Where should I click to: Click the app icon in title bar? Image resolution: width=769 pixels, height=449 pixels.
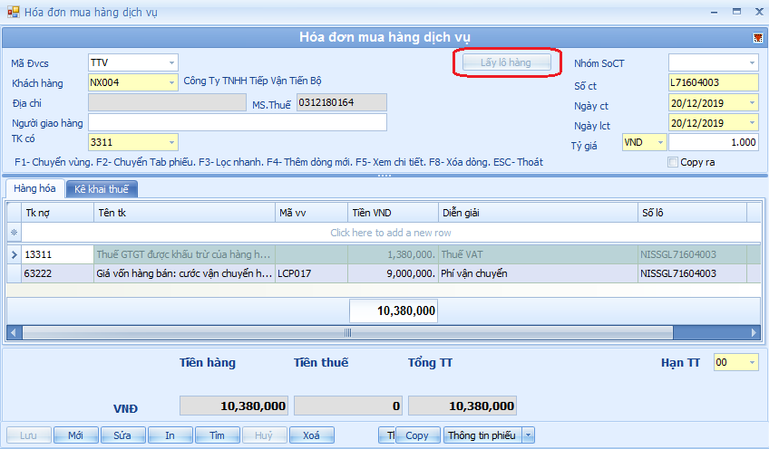[14, 12]
